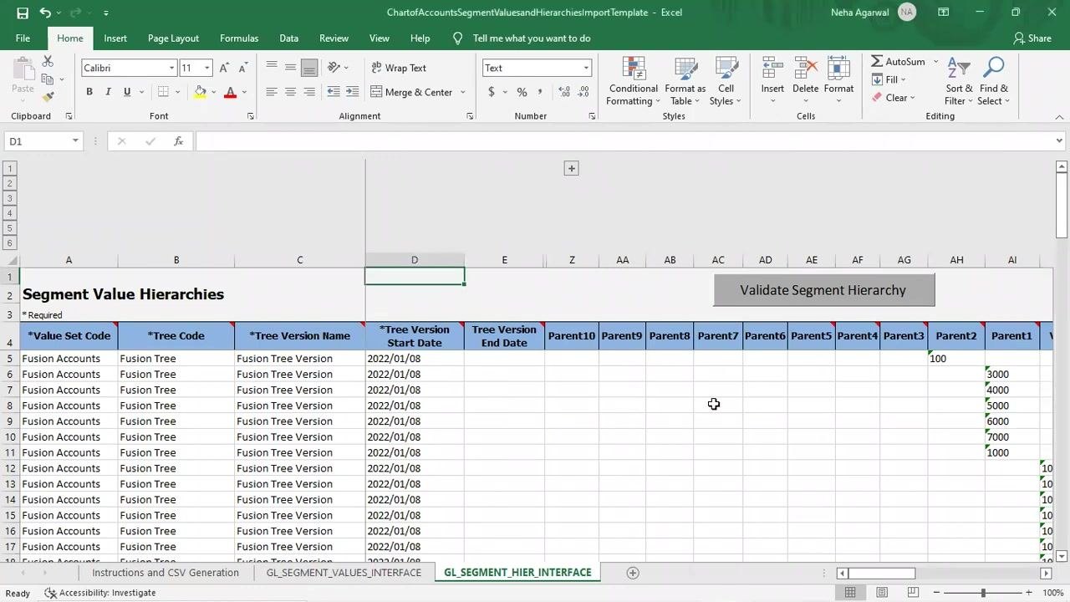This screenshot has height=602, width=1070.
Task: Click the Cut scissors icon
Action: 48,62
